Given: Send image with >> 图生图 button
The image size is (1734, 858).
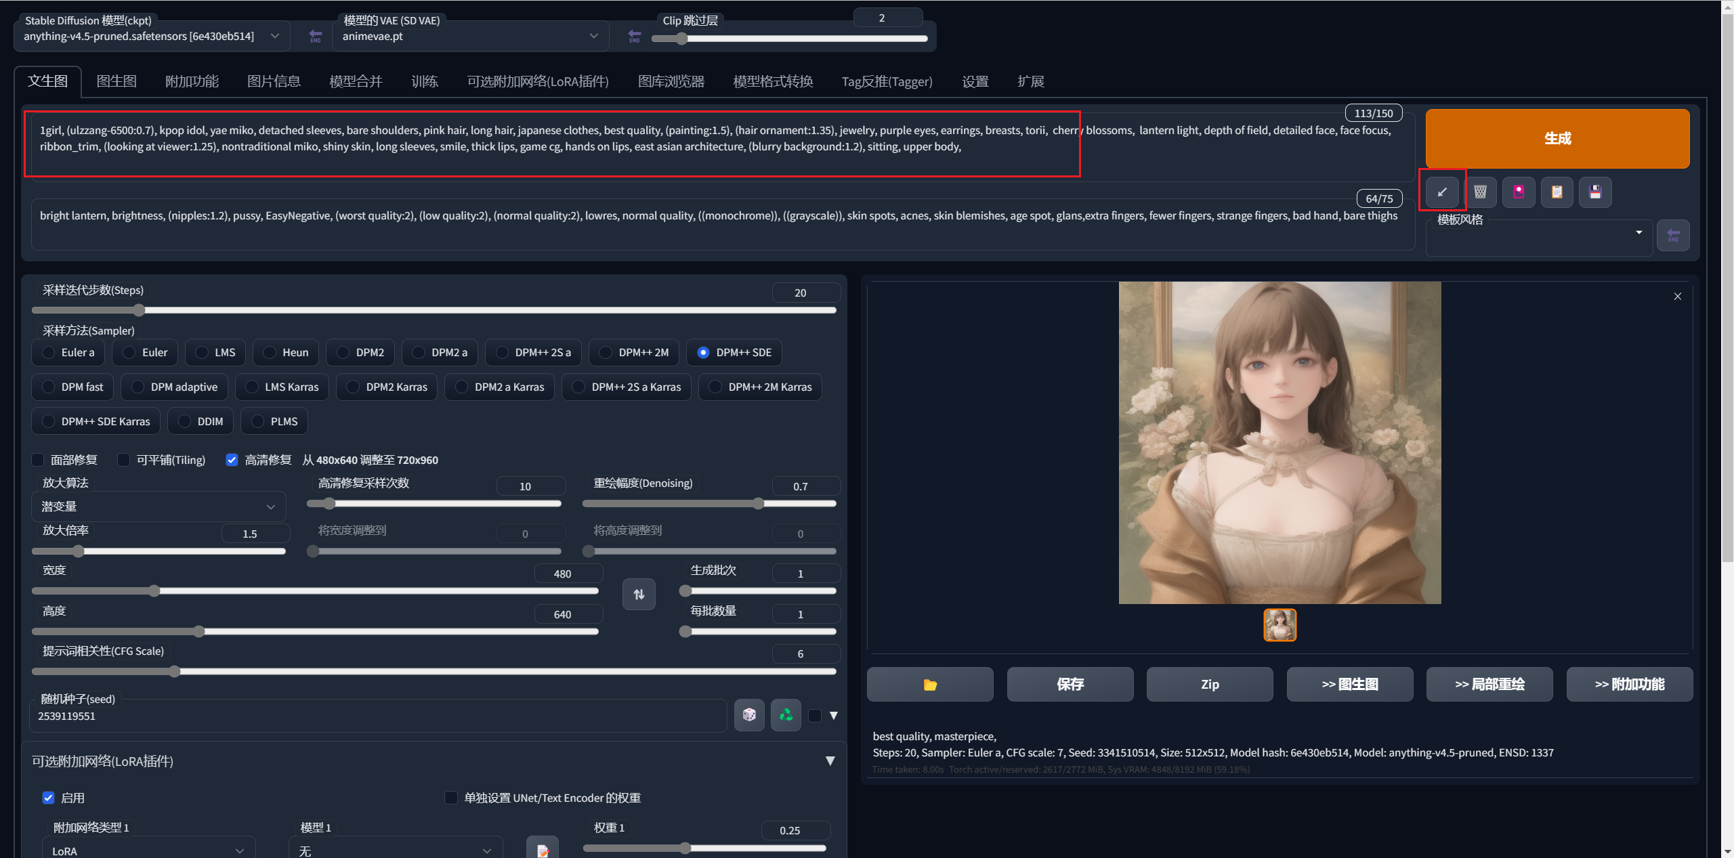Looking at the screenshot, I should 1350,685.
